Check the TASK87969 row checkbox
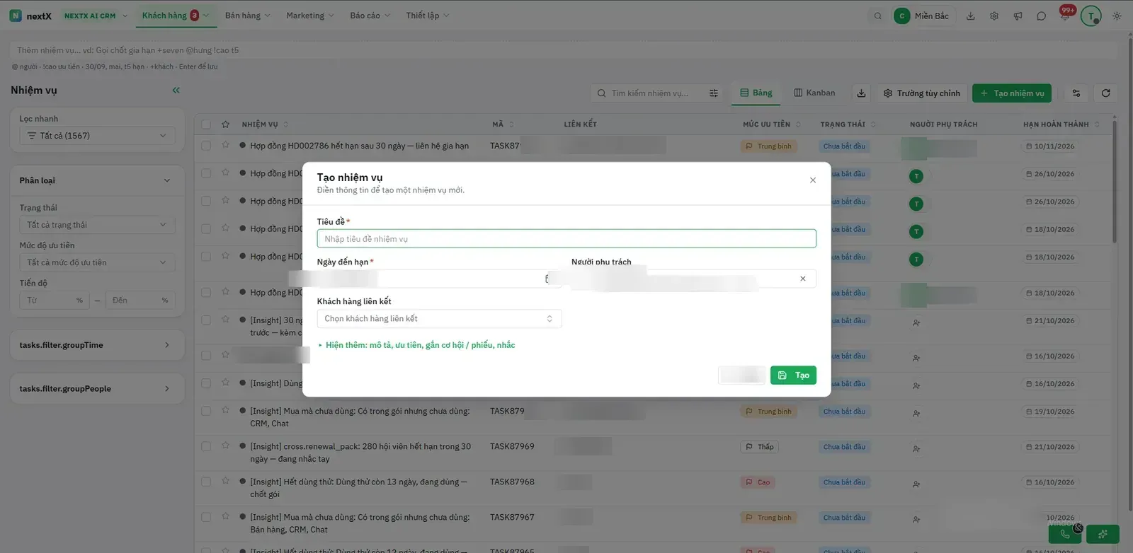The height and width of the screenshot is (553, 1133). tap(206, 446)
